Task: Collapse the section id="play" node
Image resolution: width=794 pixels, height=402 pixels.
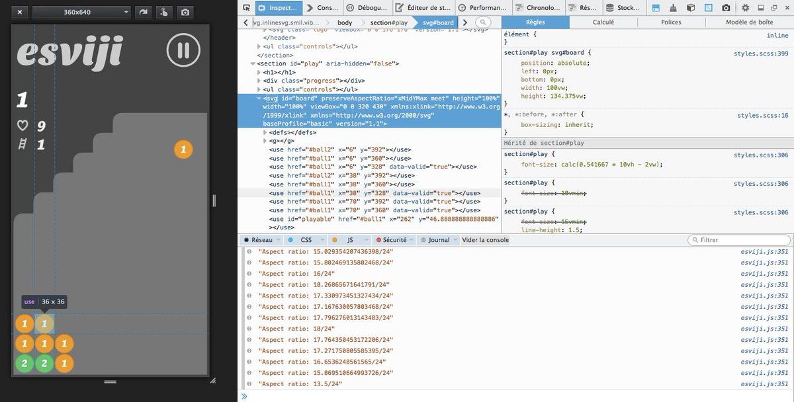Action: point(253,63)
